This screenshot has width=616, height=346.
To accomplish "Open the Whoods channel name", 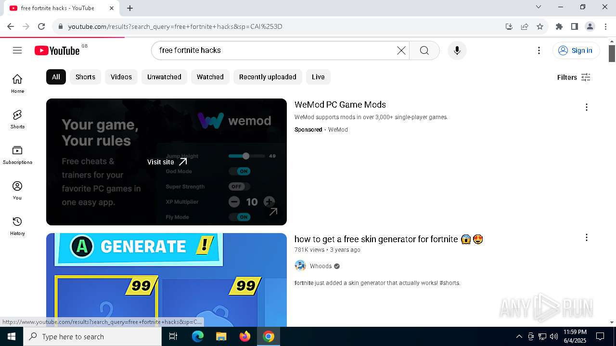I will coord(321,266).
